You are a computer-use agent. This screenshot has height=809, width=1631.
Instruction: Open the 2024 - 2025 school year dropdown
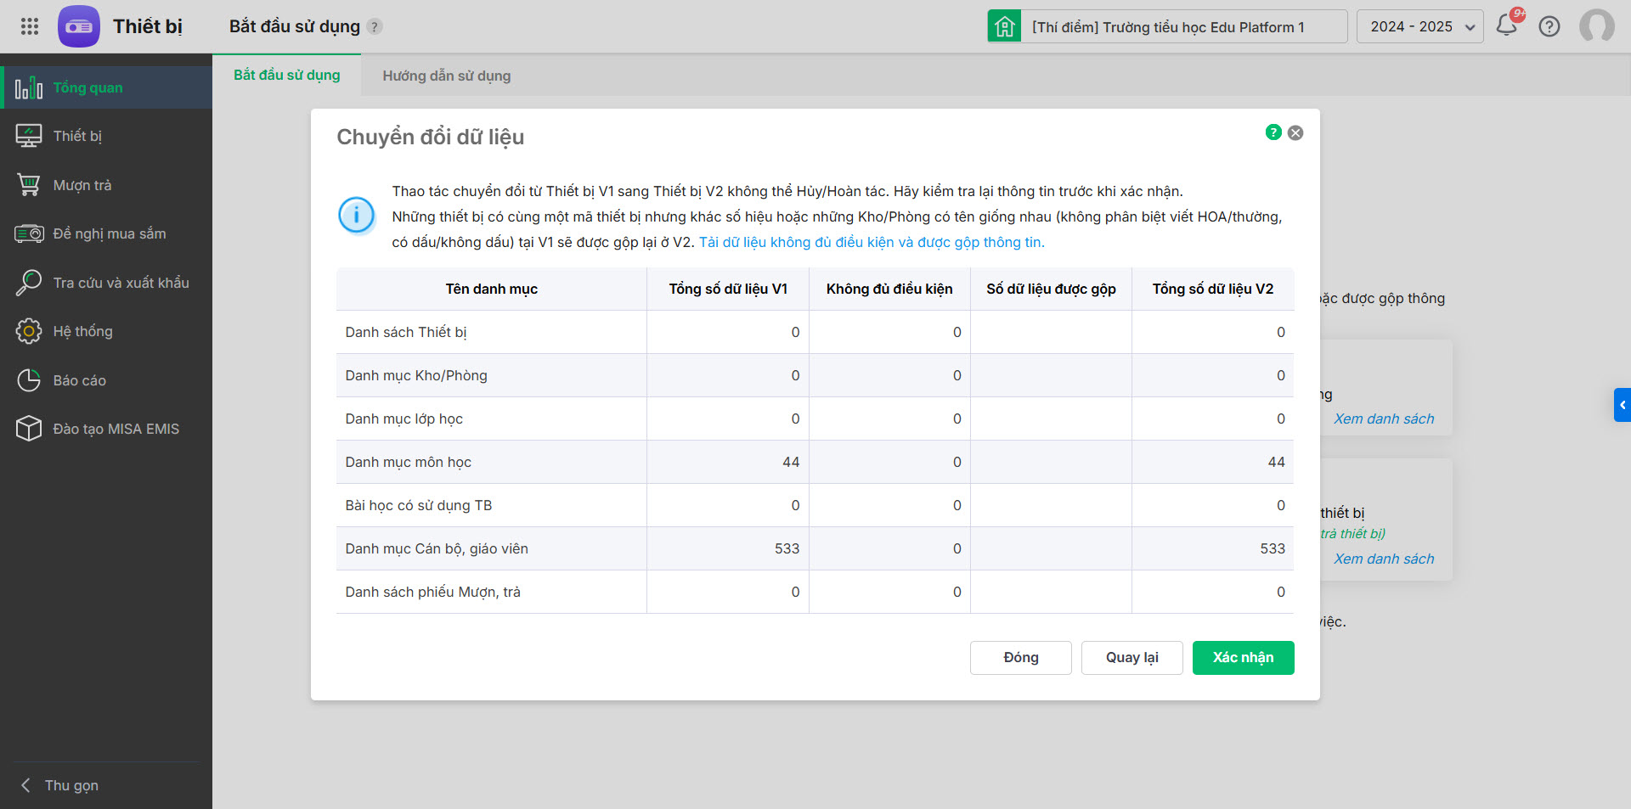1419,26
